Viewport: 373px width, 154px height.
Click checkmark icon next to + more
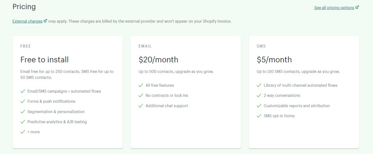click(x=23, y=132)
